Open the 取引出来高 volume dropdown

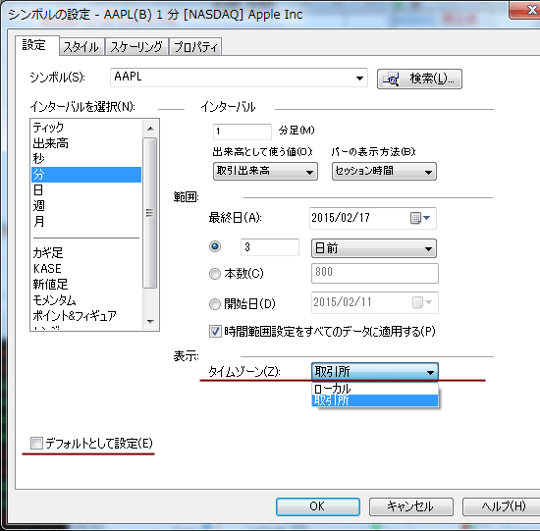pos(265,171)
